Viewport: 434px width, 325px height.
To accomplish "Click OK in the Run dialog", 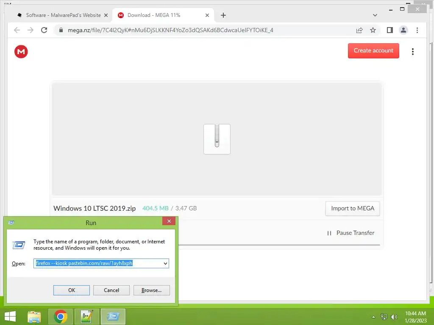I will (71, 290).
